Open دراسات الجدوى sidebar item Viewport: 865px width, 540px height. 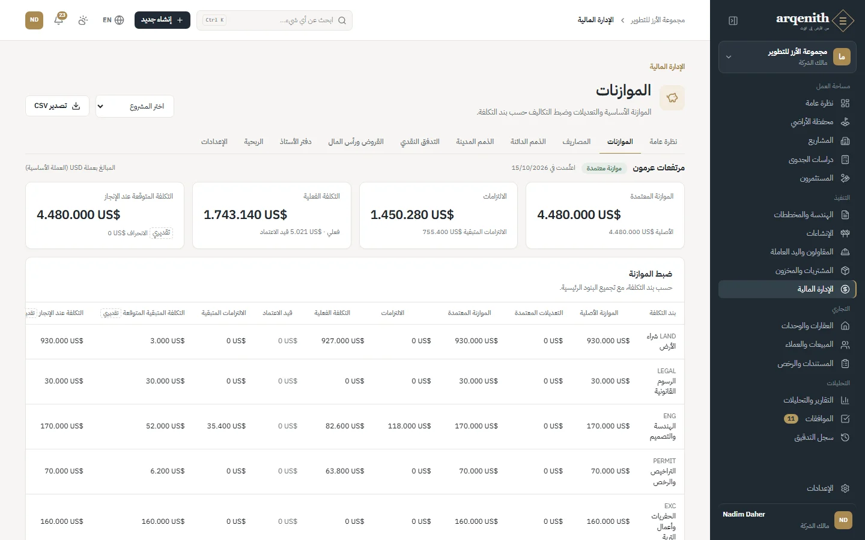pos(787,160)
